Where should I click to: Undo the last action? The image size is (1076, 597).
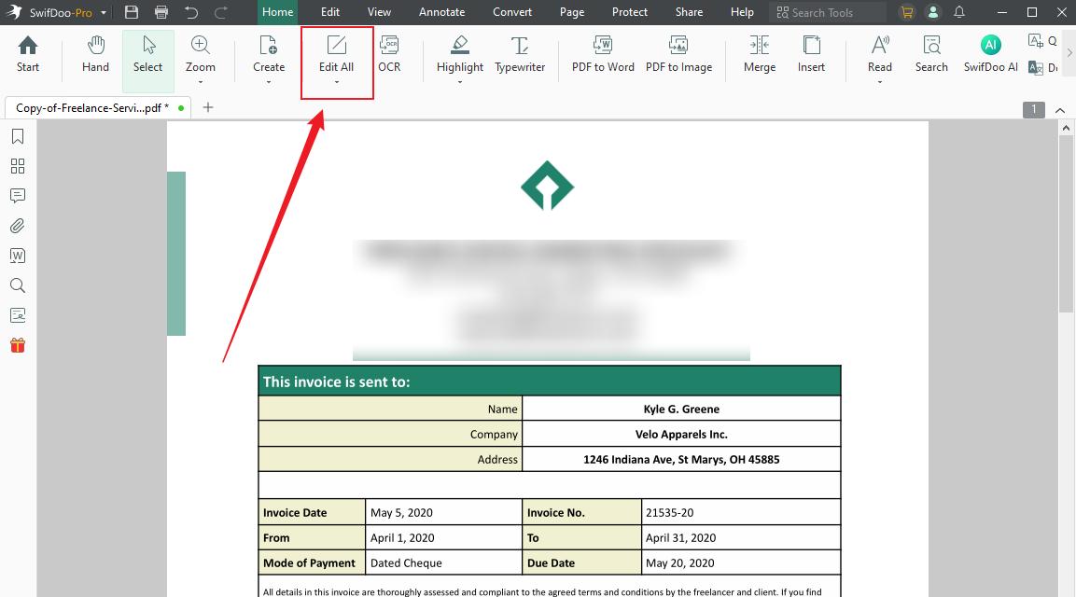(190, 12)
